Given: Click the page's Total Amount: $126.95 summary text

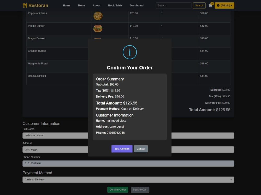Looking at the screenshot, I should tap(210, 110).
